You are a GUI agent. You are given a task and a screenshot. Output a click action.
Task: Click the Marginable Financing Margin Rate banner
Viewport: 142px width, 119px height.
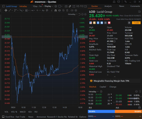[x=115, y=81]
